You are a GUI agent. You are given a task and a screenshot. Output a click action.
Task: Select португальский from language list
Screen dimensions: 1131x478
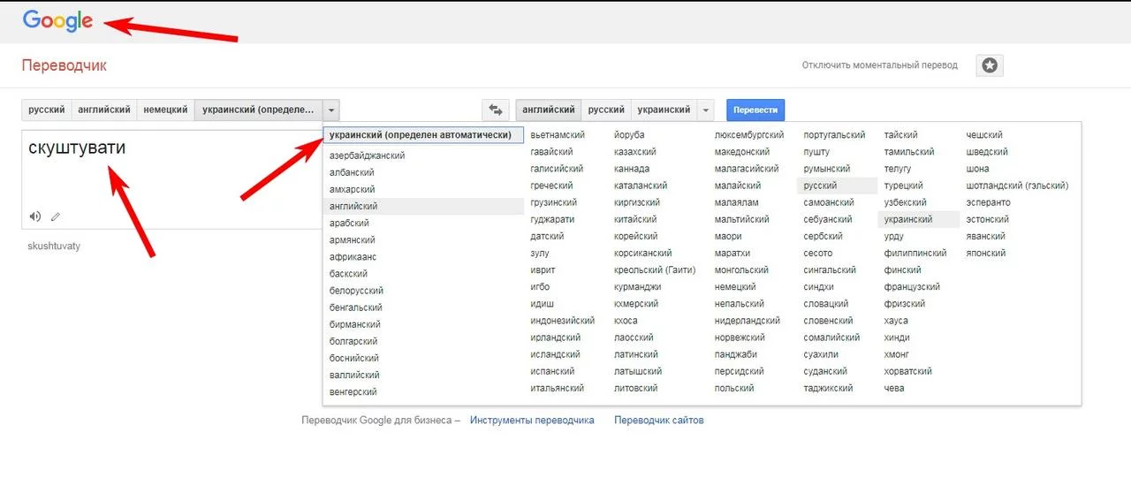coord(835,135)
